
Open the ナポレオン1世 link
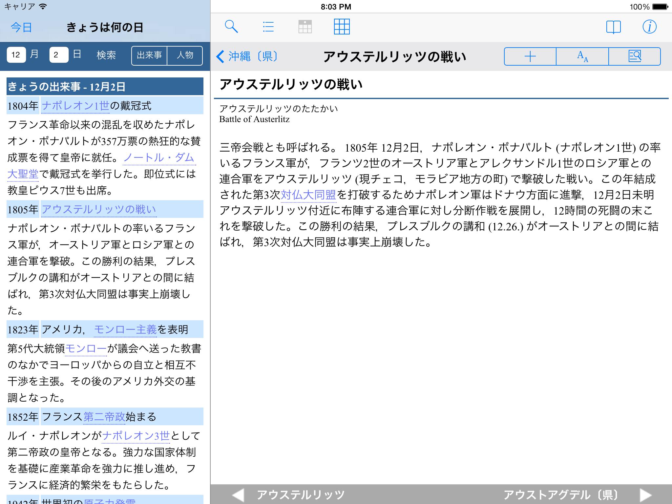click(x=75, y=106)
